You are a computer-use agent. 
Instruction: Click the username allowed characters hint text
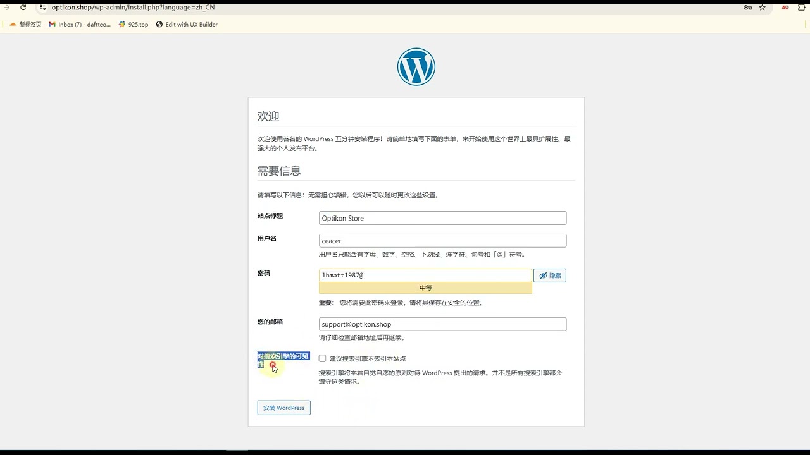[423, 254]
